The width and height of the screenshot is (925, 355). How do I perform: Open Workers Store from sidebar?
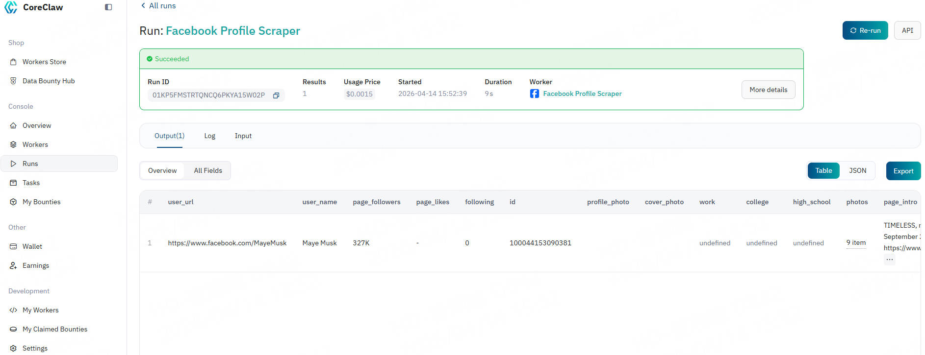[44, 62]
